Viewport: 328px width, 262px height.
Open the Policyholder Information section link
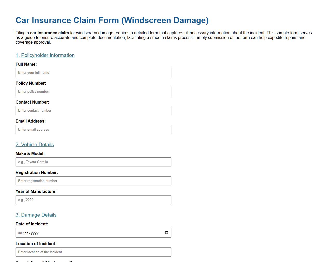pos(45,55)
